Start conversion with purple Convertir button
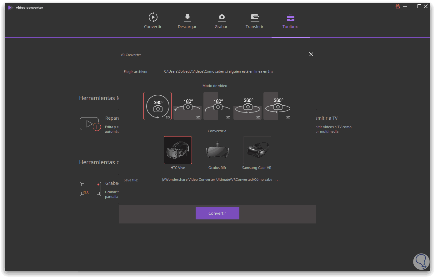Screen dimensions: 435x278 [217, 213]
